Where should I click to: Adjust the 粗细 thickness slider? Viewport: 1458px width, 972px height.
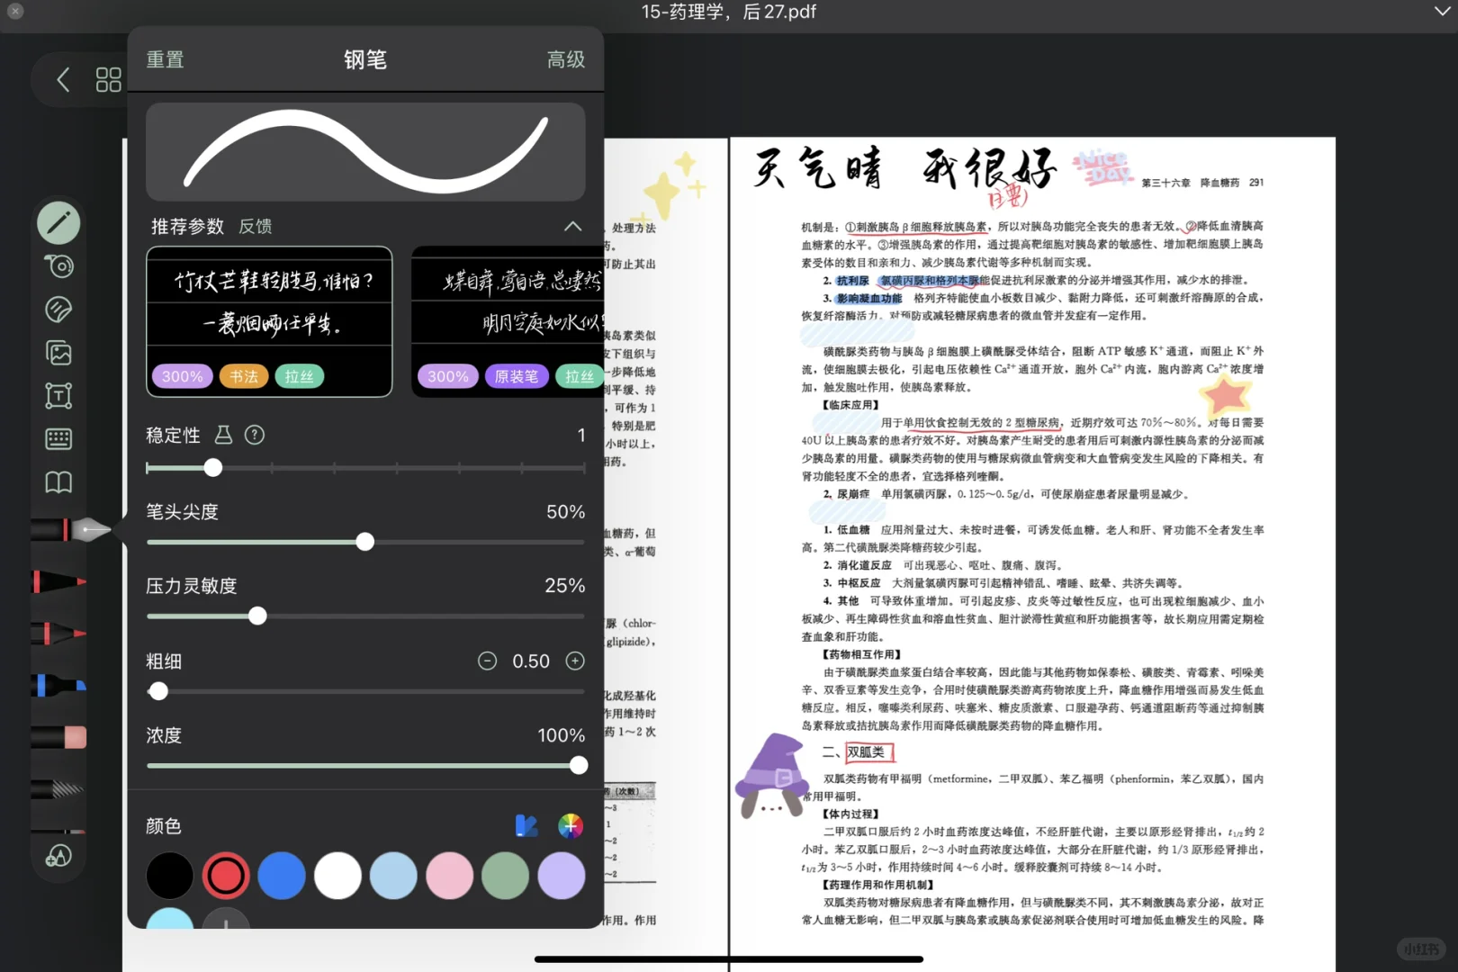click(x=365, y=691)
